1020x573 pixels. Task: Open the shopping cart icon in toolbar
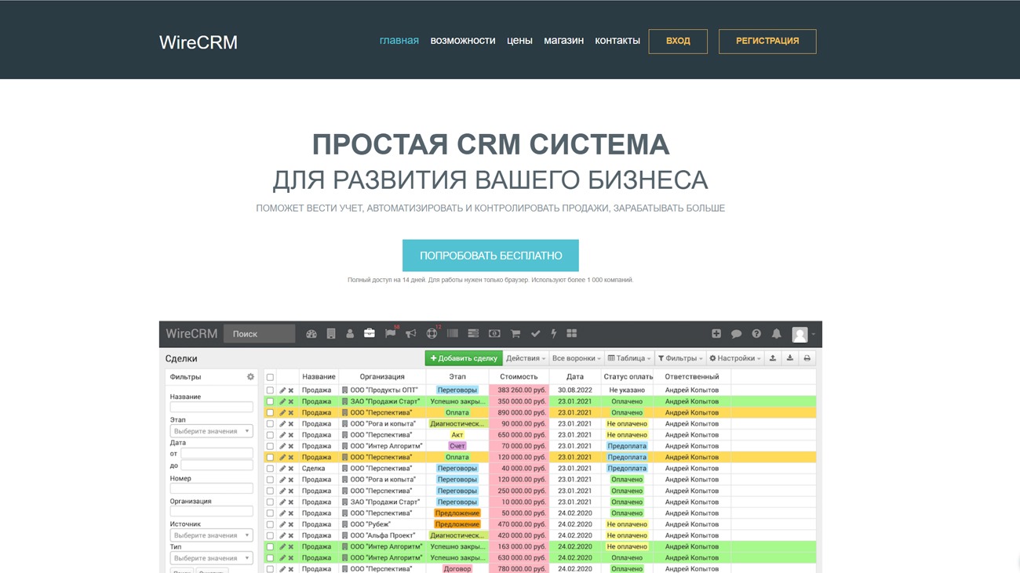pyautogui.click(x=515, y=333)
